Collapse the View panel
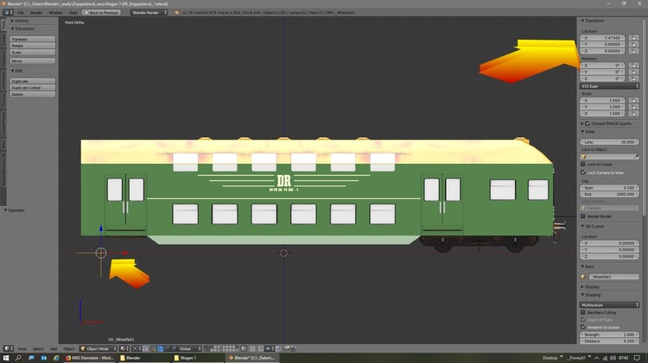This screenshot has height=363, width=648. click(x=582, y=132)
